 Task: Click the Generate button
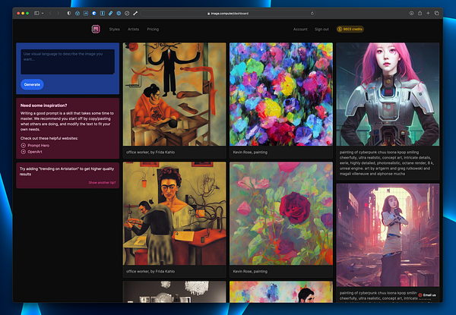pos(32,84)
